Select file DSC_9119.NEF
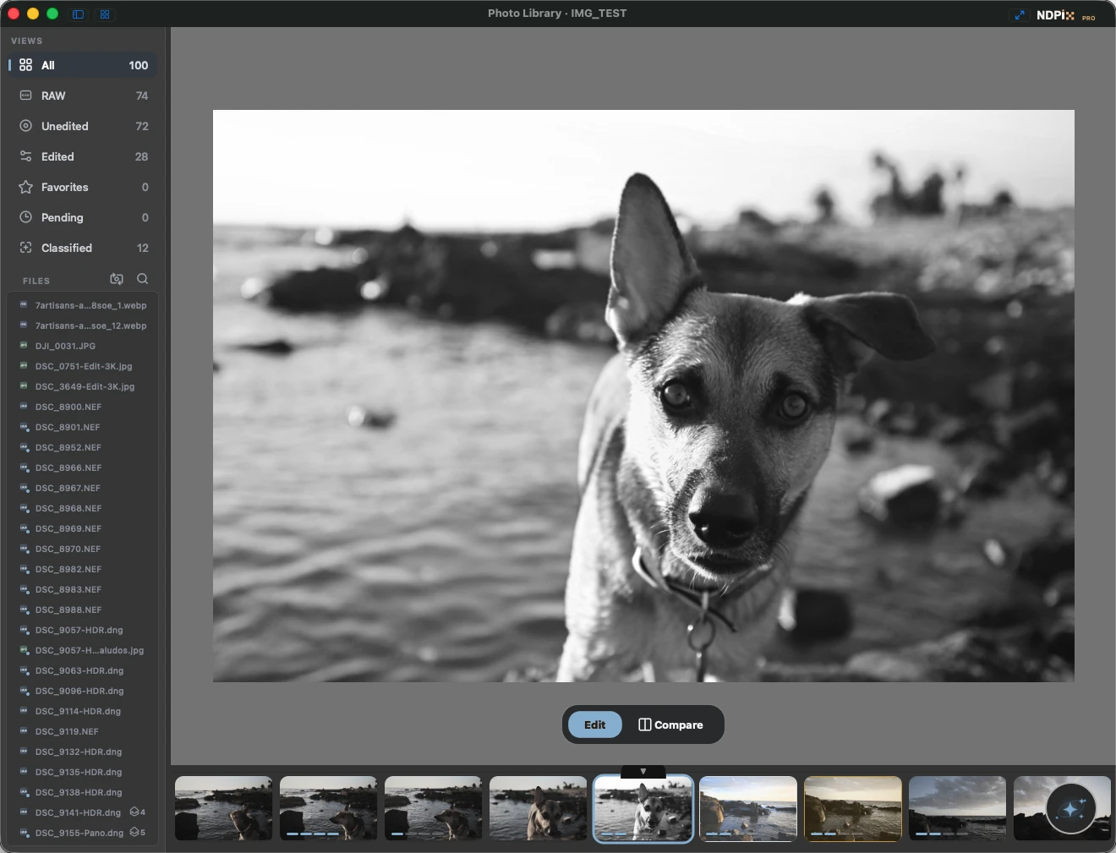Image resolution: width=1116 pixels, height=853 pixels. point(82,731)
